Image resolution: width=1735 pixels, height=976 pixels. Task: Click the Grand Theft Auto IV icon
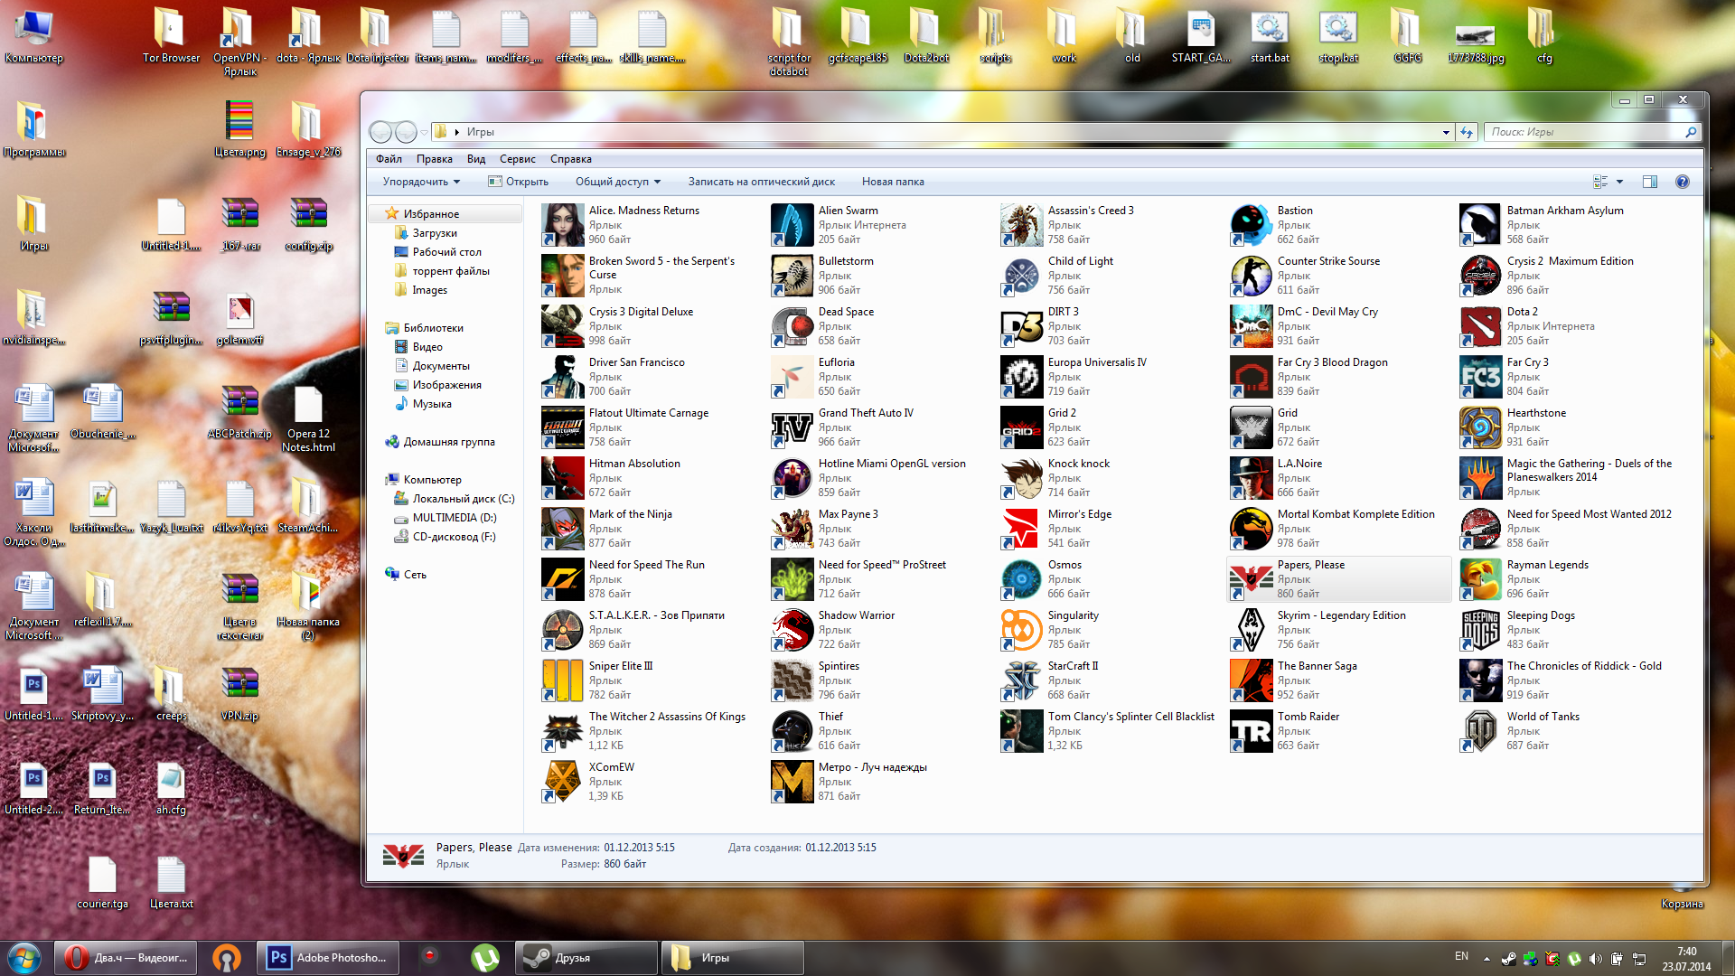pyautogui.click(x=792, y=427)
